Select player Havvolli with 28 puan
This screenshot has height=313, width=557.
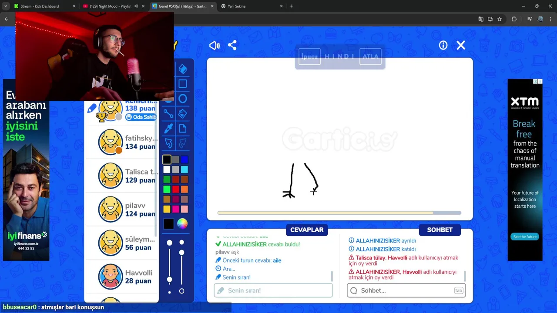tap(122, 277)
